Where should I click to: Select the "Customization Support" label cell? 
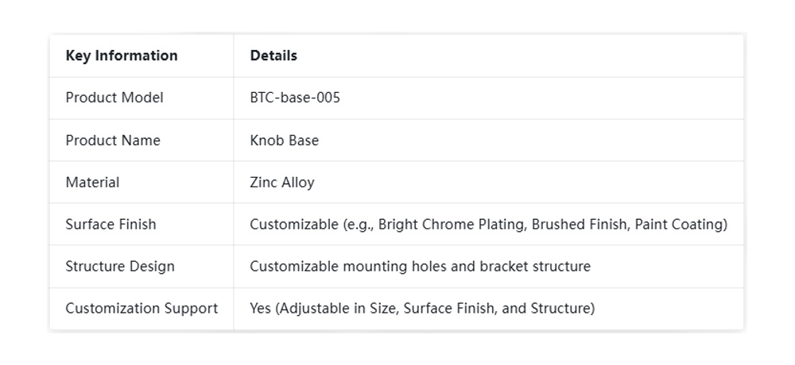(142, 309)
